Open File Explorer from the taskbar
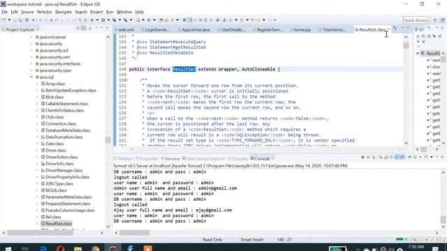The height and width of the screenshot is (251, 447). (78, 248)
